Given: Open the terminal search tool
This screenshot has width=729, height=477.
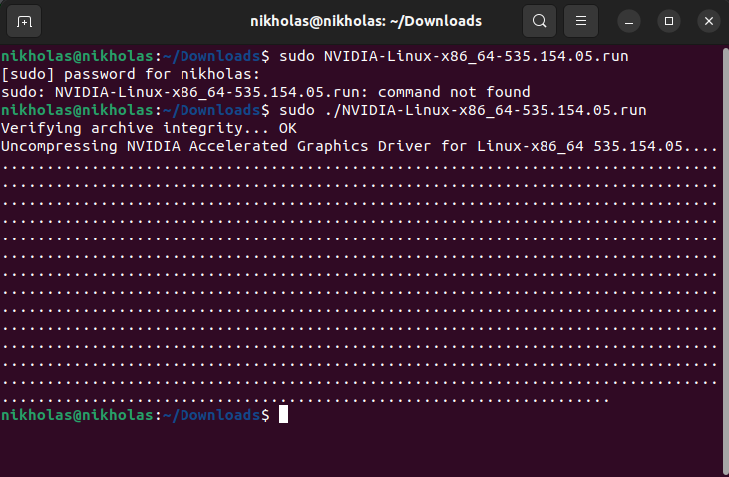Looking at the screenshot, I should coord(540,21).
